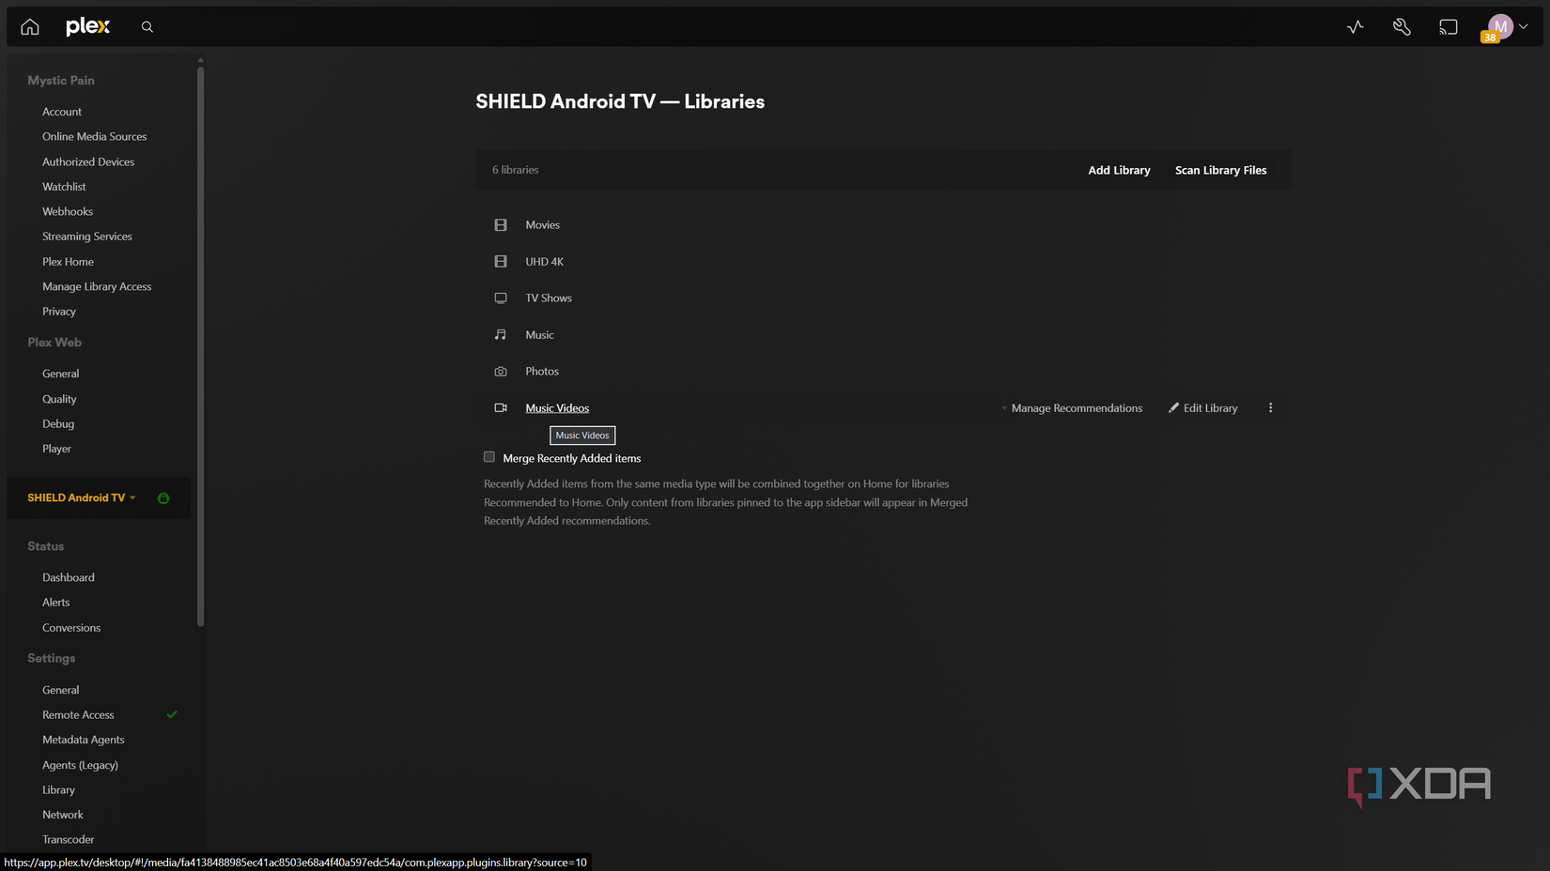Viewport: 1550px width, 871px height.
Task: Open the user avatar with M
Action: (1500, 26)
